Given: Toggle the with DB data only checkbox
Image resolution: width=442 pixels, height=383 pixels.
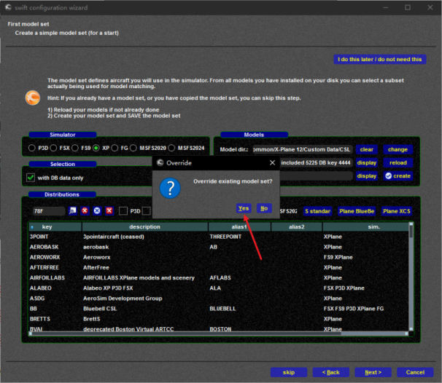Looking at the screenshot, I should click(31, 178).
